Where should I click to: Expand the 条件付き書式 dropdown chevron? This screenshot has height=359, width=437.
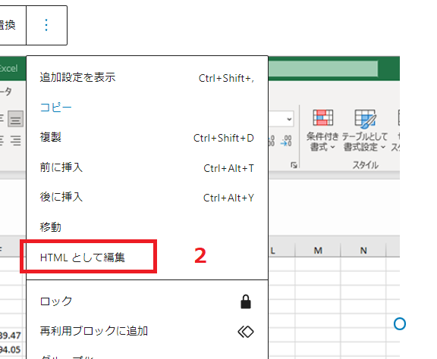[333, 147]
